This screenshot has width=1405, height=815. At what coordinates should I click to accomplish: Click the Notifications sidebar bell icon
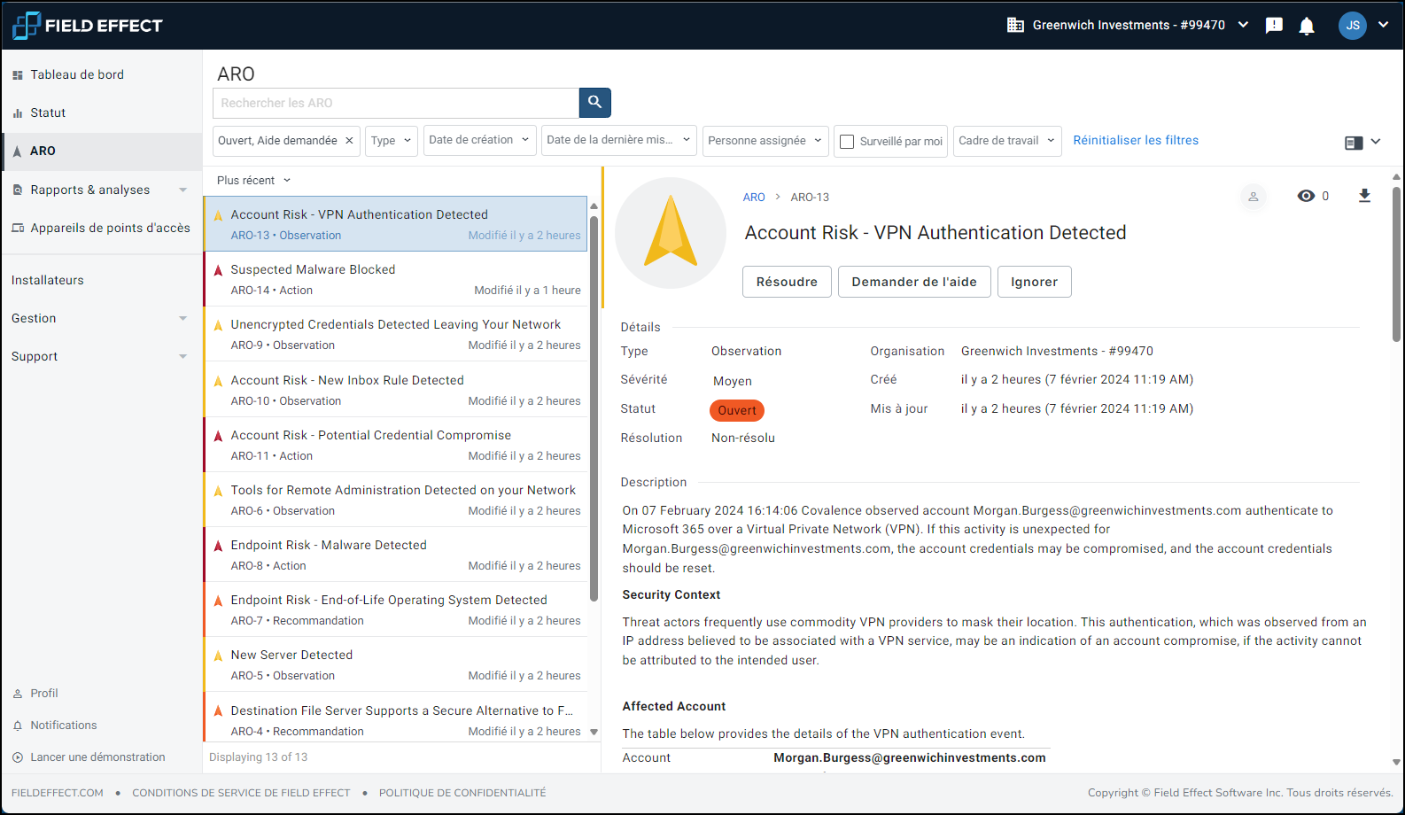[x=17, y=726]
